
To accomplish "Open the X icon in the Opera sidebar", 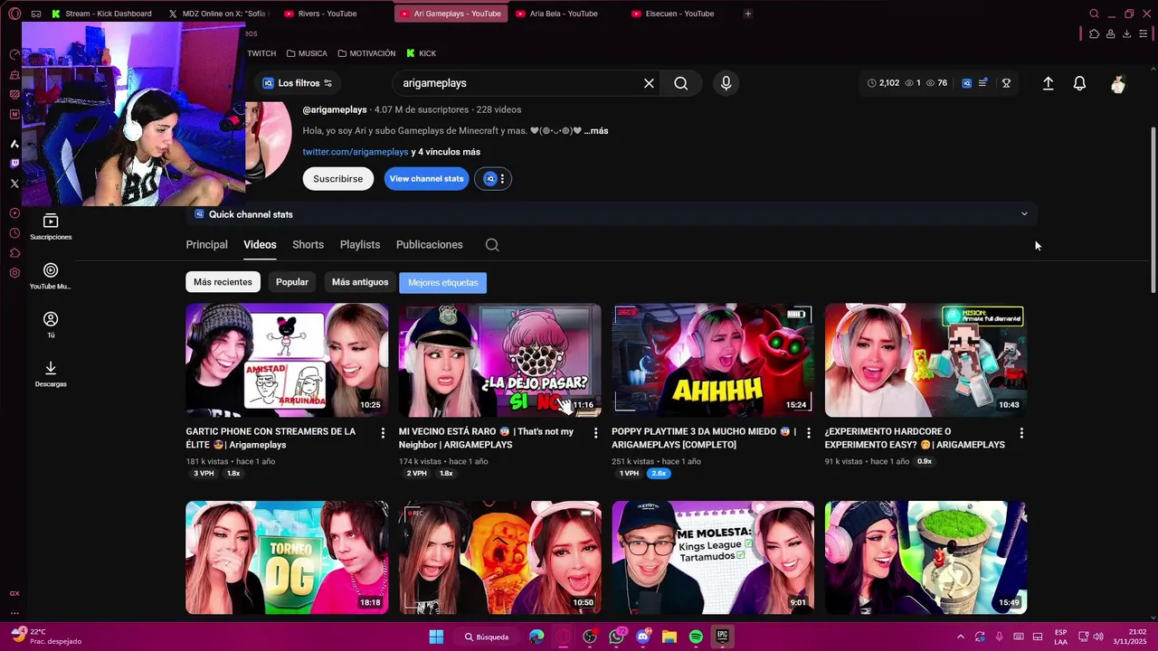I will (x=14, y=184).
